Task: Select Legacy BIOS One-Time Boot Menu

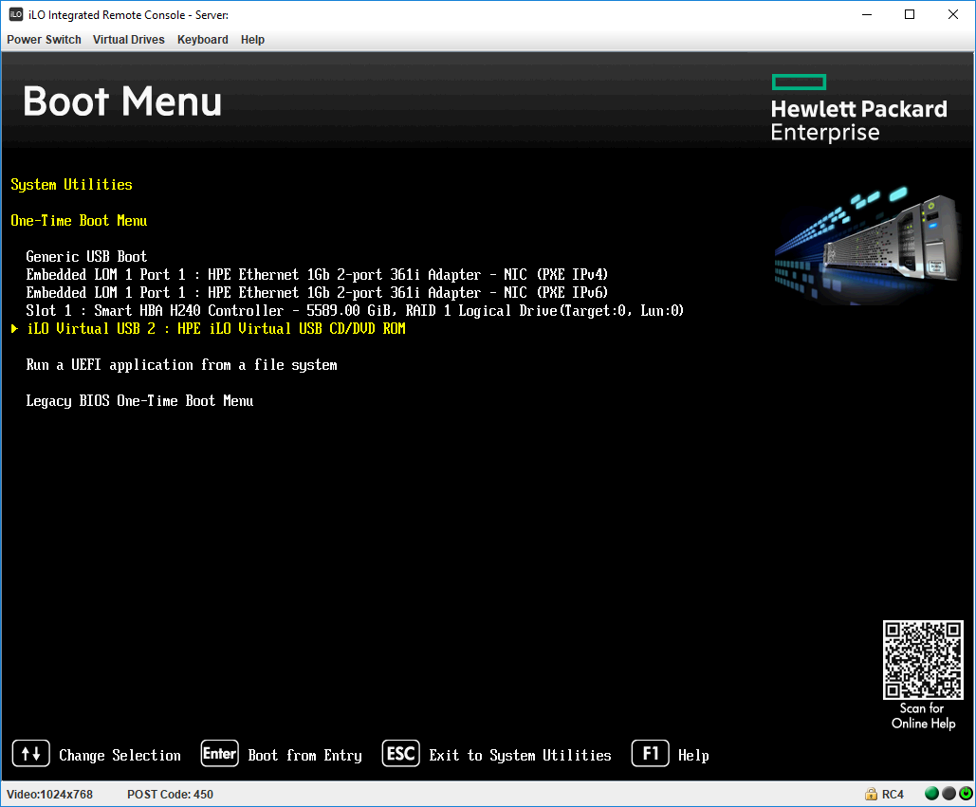Action: click(x=139, y=401)
